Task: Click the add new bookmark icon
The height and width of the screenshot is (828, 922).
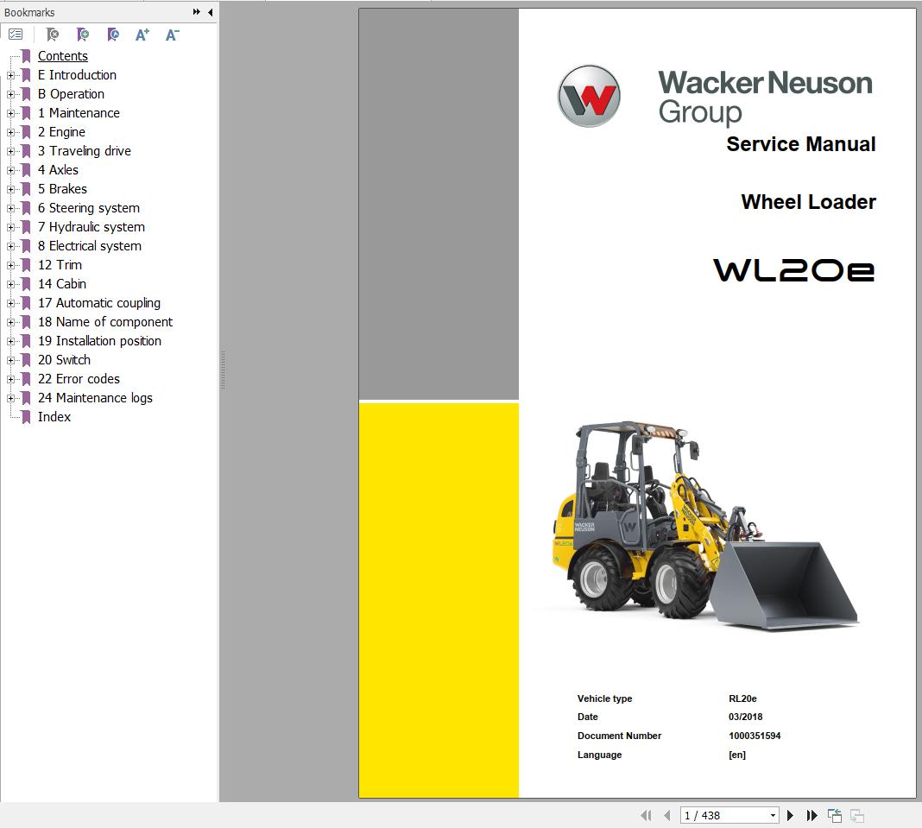Action: pos(83,35)
